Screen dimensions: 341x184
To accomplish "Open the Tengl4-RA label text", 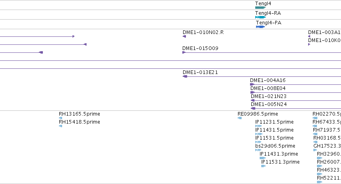I will [268, 13].
